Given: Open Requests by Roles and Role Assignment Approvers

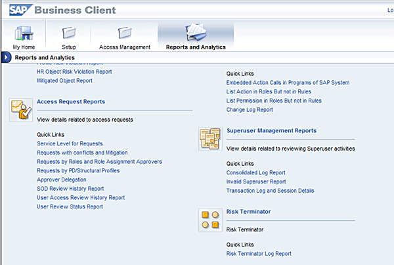Looking at the screenshot, I should [x=100, y=162].
